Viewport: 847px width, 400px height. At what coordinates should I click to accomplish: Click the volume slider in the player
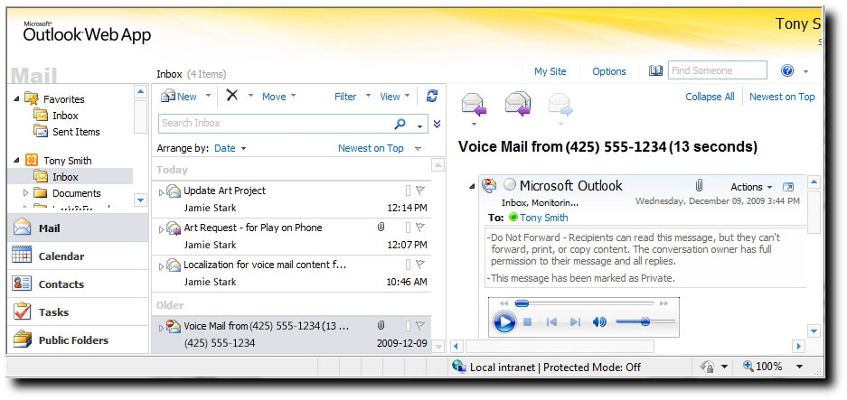tap(645, 321)
